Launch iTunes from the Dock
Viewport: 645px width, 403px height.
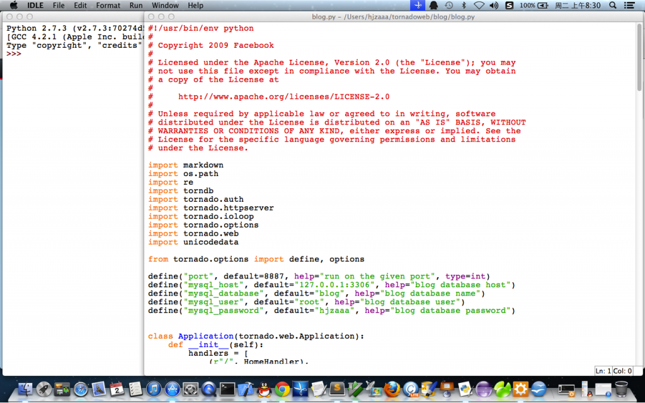click(154, 389)
